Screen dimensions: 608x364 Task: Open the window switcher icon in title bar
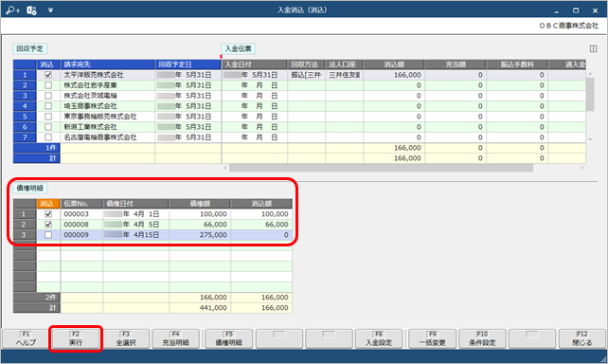[31, 10]
